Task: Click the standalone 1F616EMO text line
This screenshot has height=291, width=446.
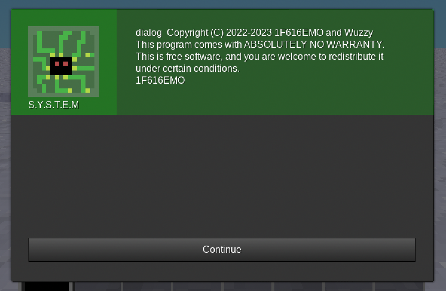Action: [160, 80]
